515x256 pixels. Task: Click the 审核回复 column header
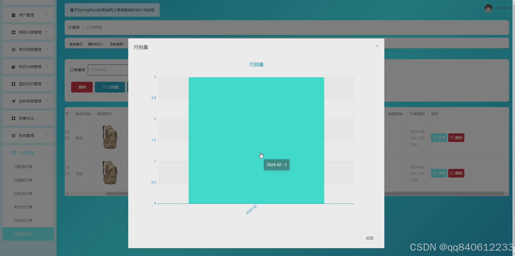click(x=395, y=114)
